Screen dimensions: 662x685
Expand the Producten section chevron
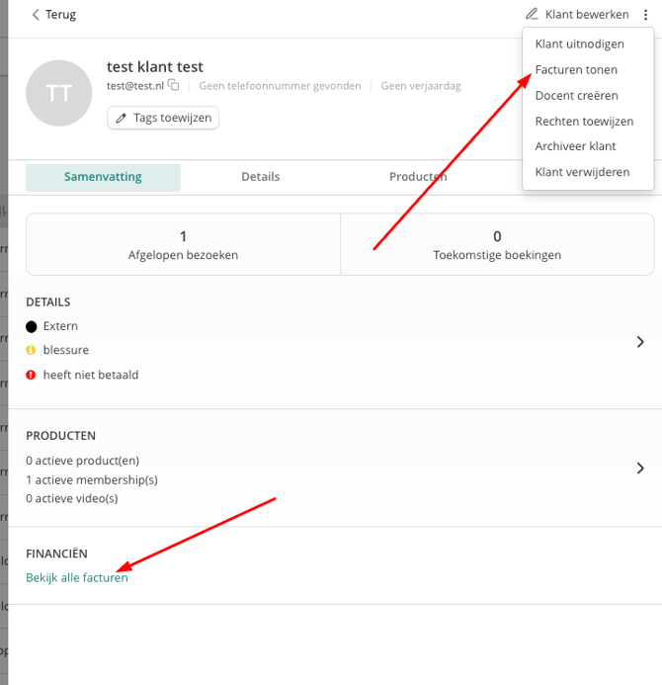pyautogui.click(x=640, y=469)
